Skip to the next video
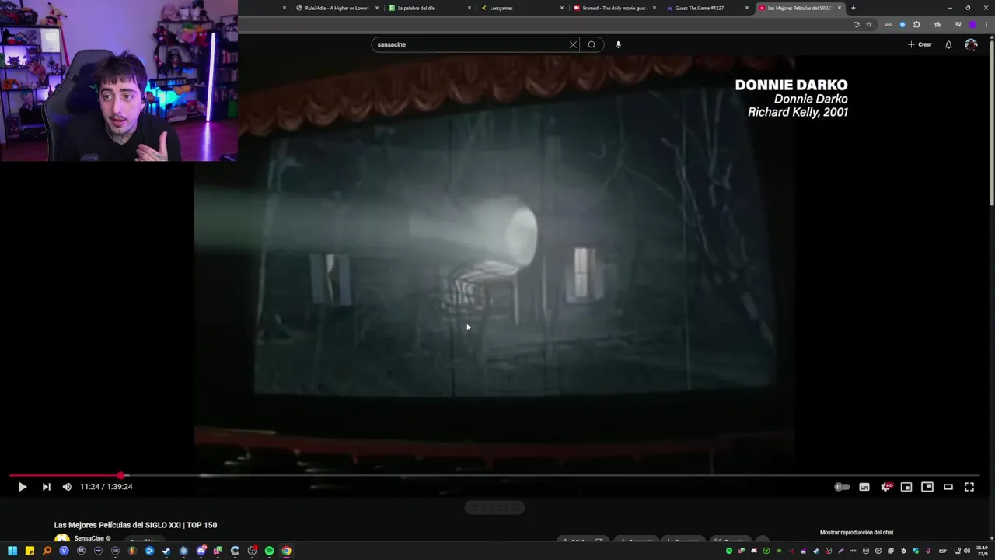Image resolution: width=995 pixels, height=560 pixels. [46, 487]
